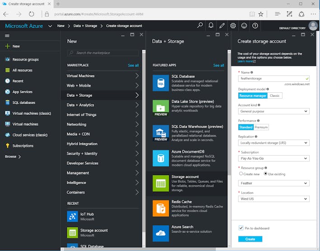Open the Media + CDN category
320x251 pixels.
tap(103, 134)
